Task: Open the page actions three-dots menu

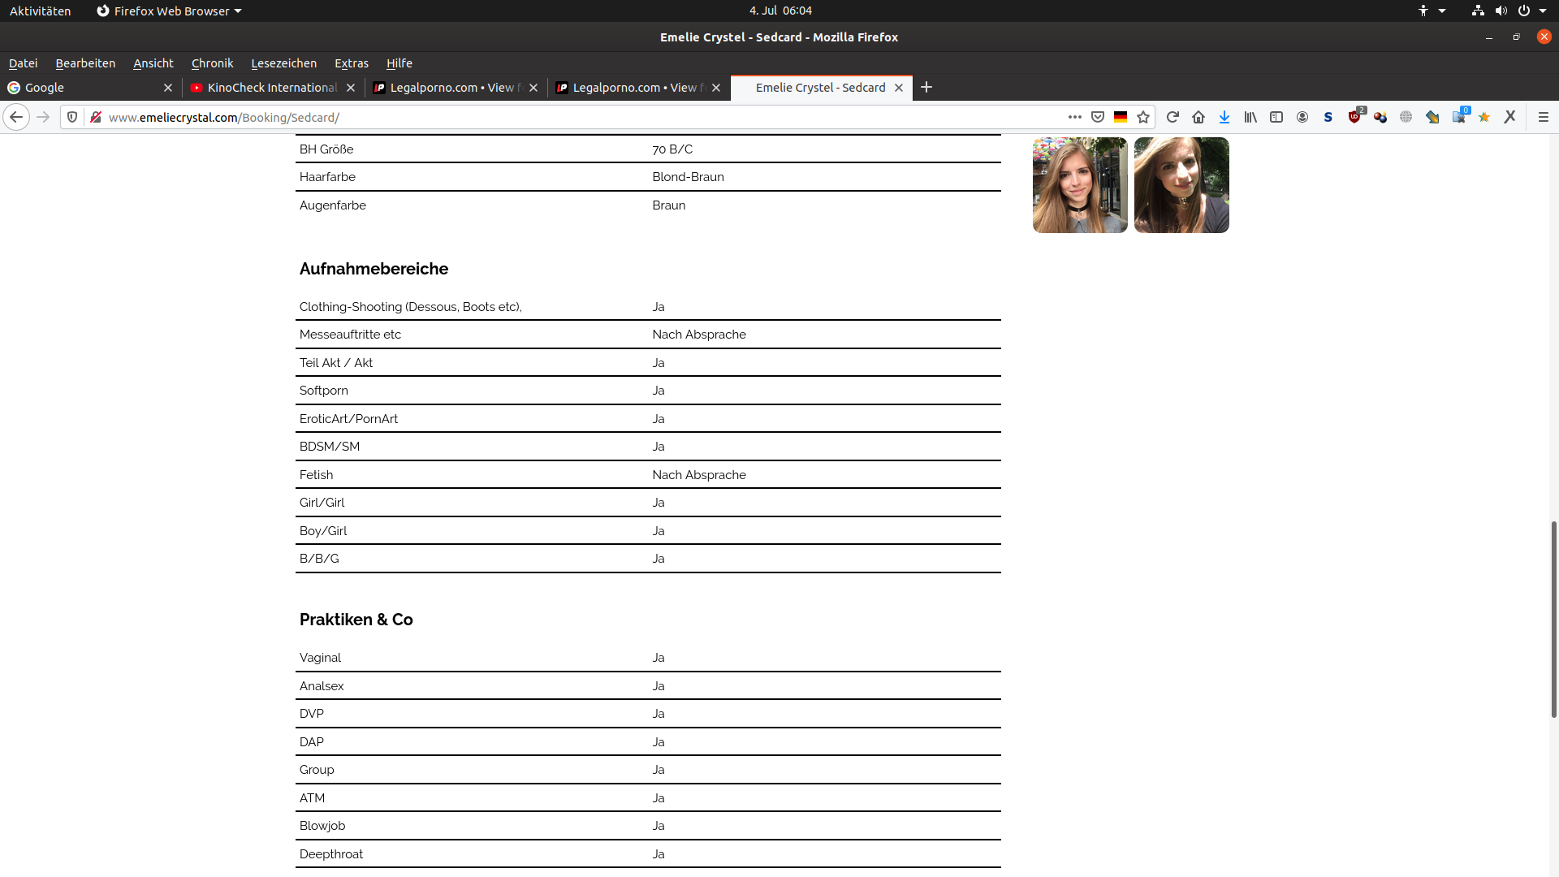Action: [x=1075, y=117]
